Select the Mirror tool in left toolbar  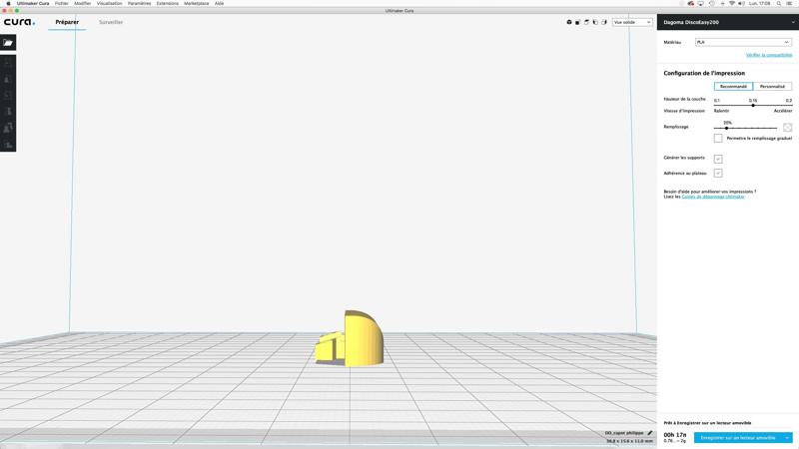pos(8,112)
